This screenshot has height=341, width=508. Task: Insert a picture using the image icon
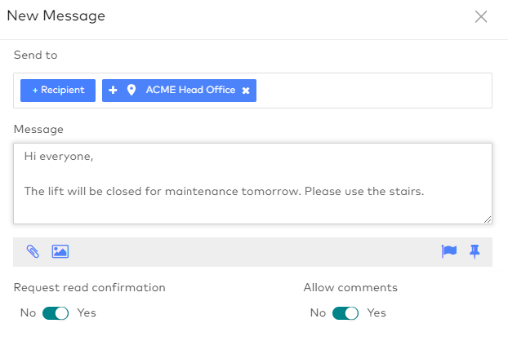point(60,251)
